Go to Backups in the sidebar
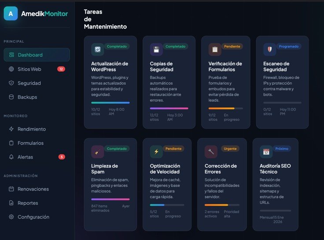The image size is (324, 240). (x=27, y=97)
